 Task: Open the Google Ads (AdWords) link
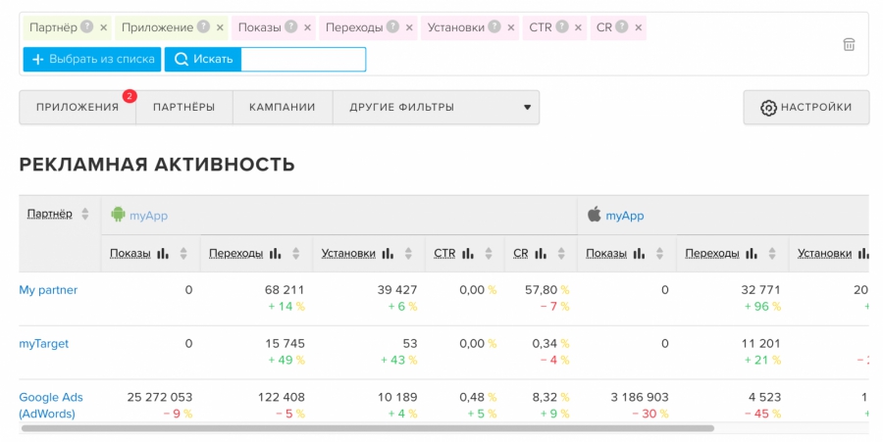(x=51, y=406)
